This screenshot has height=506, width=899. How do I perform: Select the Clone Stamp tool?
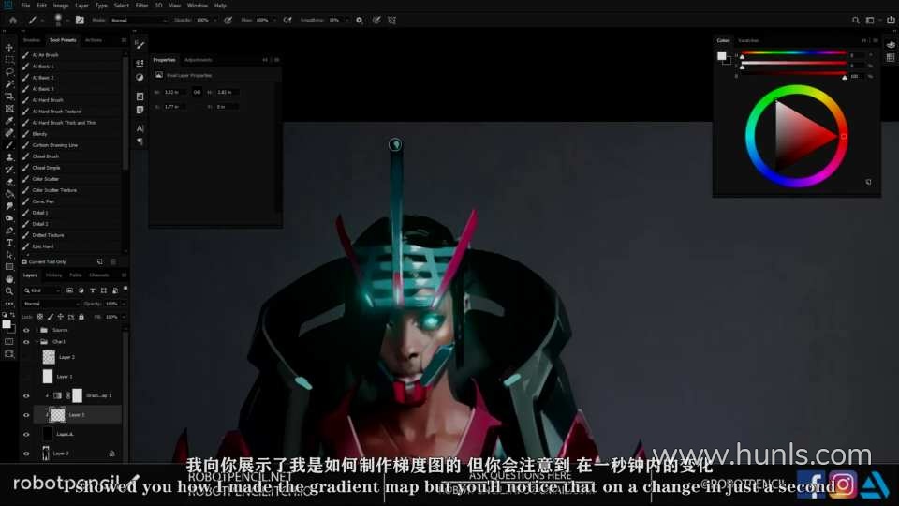[9, 156]
